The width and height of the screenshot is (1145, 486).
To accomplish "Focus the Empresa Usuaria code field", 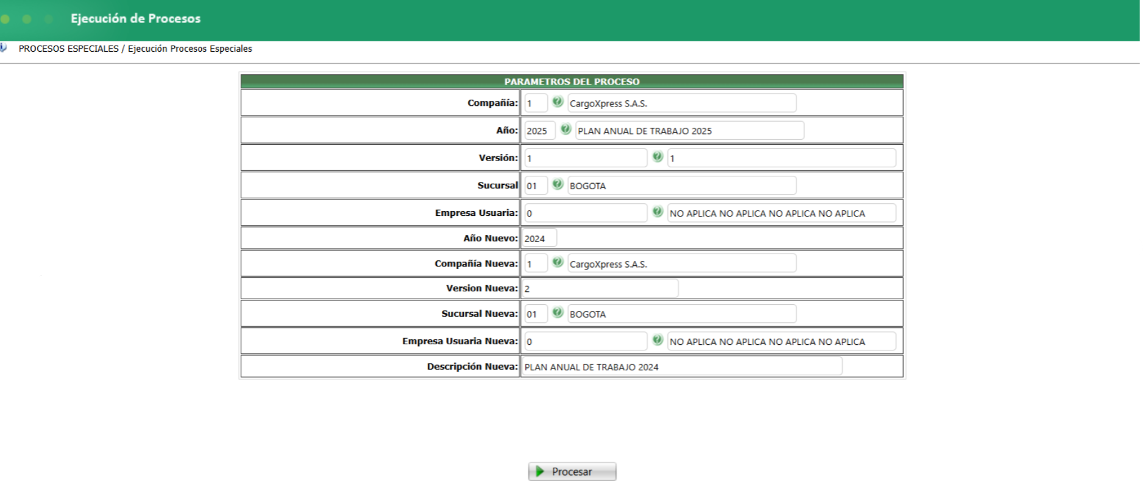I will point(586,213).
